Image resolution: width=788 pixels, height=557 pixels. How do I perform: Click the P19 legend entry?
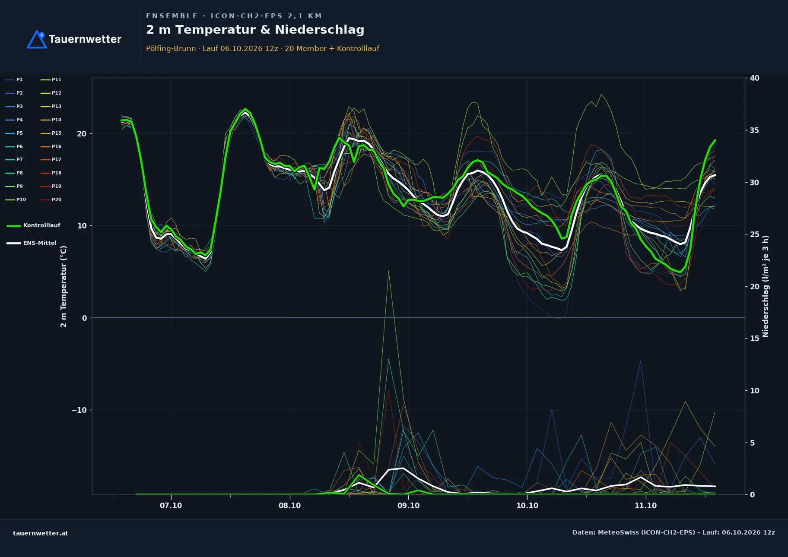[x=51, y=187]
